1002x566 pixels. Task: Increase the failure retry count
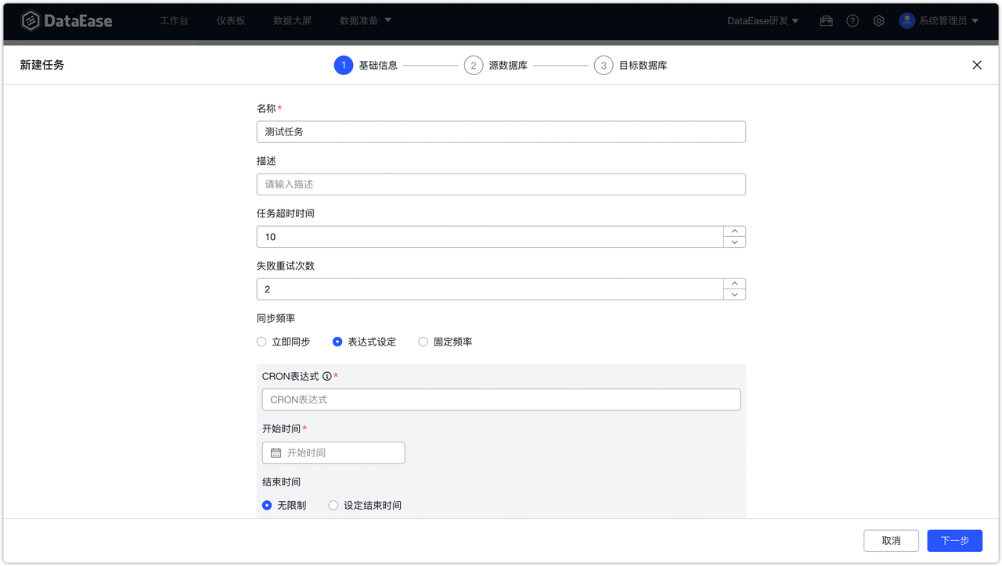pos(734,284)
